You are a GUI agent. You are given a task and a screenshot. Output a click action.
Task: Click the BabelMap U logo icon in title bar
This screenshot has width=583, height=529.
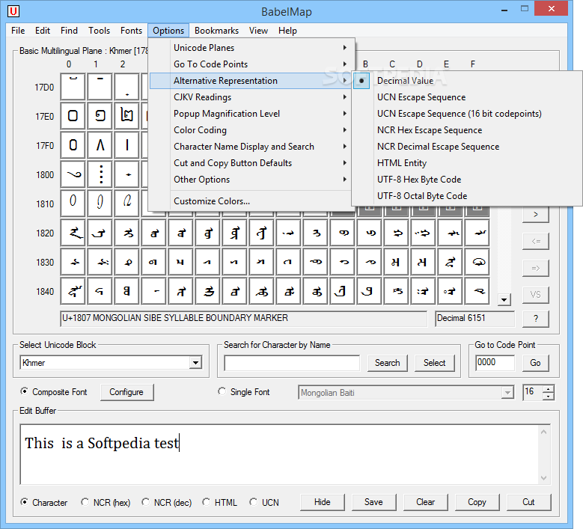click(13, 11)
